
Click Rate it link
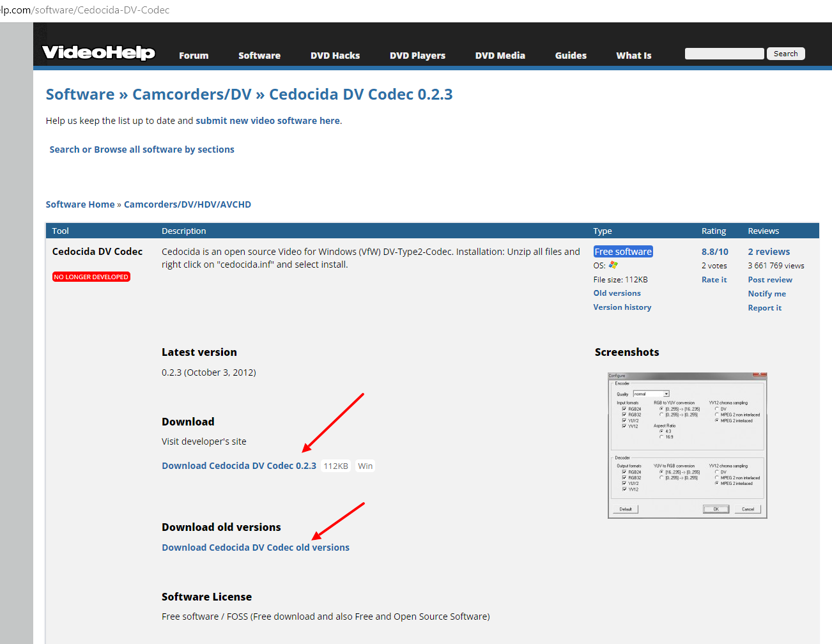click(714, 280)
